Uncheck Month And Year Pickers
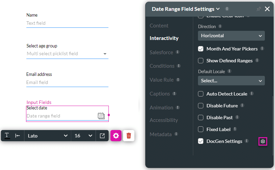The width and height of the screenshot is (275, 170). (x=201, y=49)
